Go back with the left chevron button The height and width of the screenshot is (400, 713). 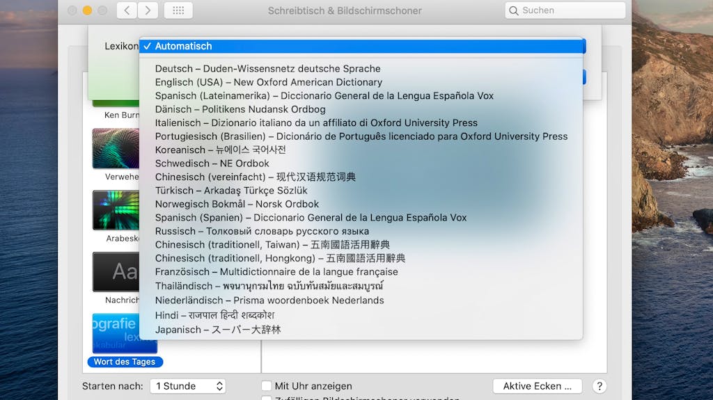point(127,10)
